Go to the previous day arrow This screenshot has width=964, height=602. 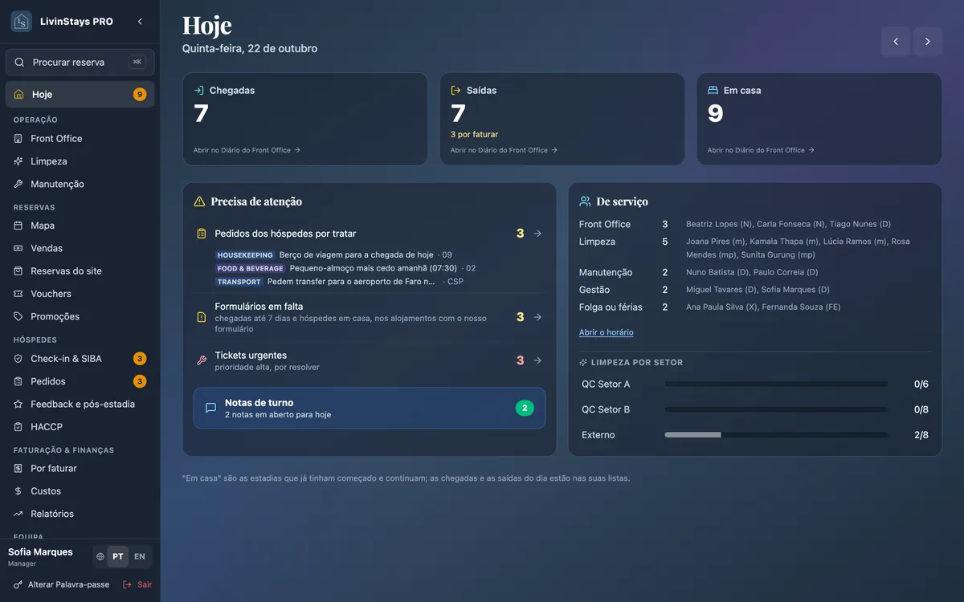(x=896, y=41)
